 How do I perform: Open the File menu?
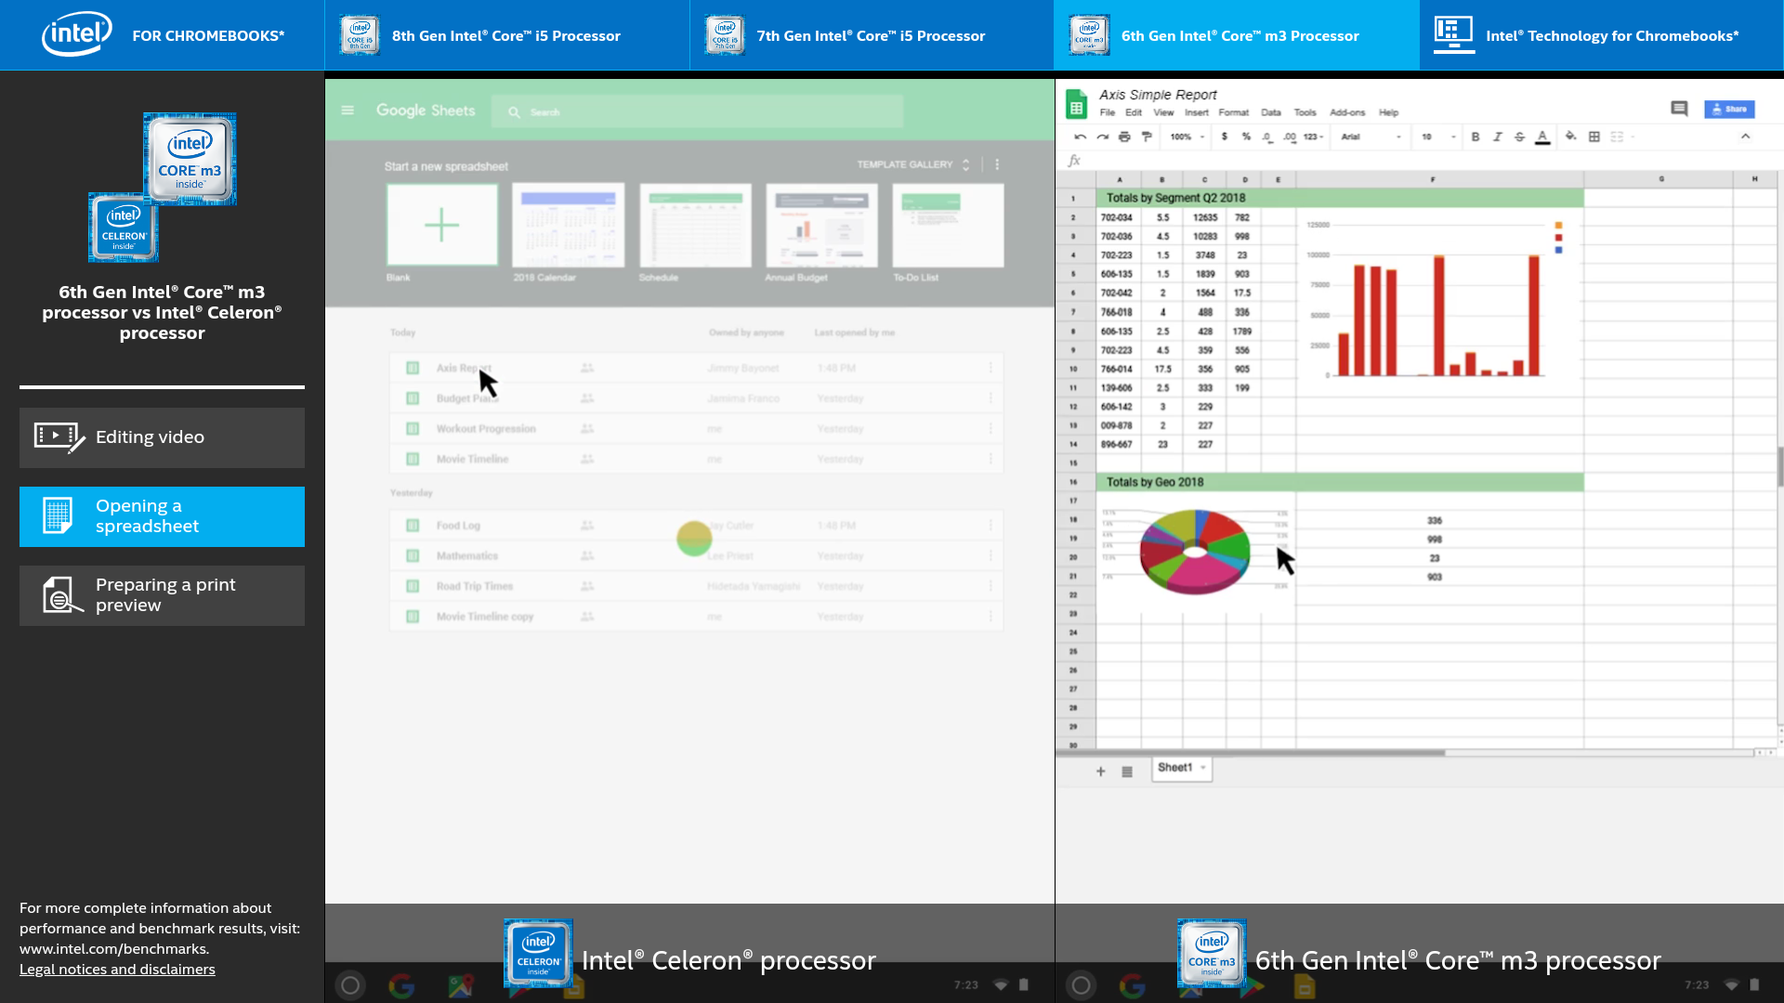click(x=1108, y=112)
